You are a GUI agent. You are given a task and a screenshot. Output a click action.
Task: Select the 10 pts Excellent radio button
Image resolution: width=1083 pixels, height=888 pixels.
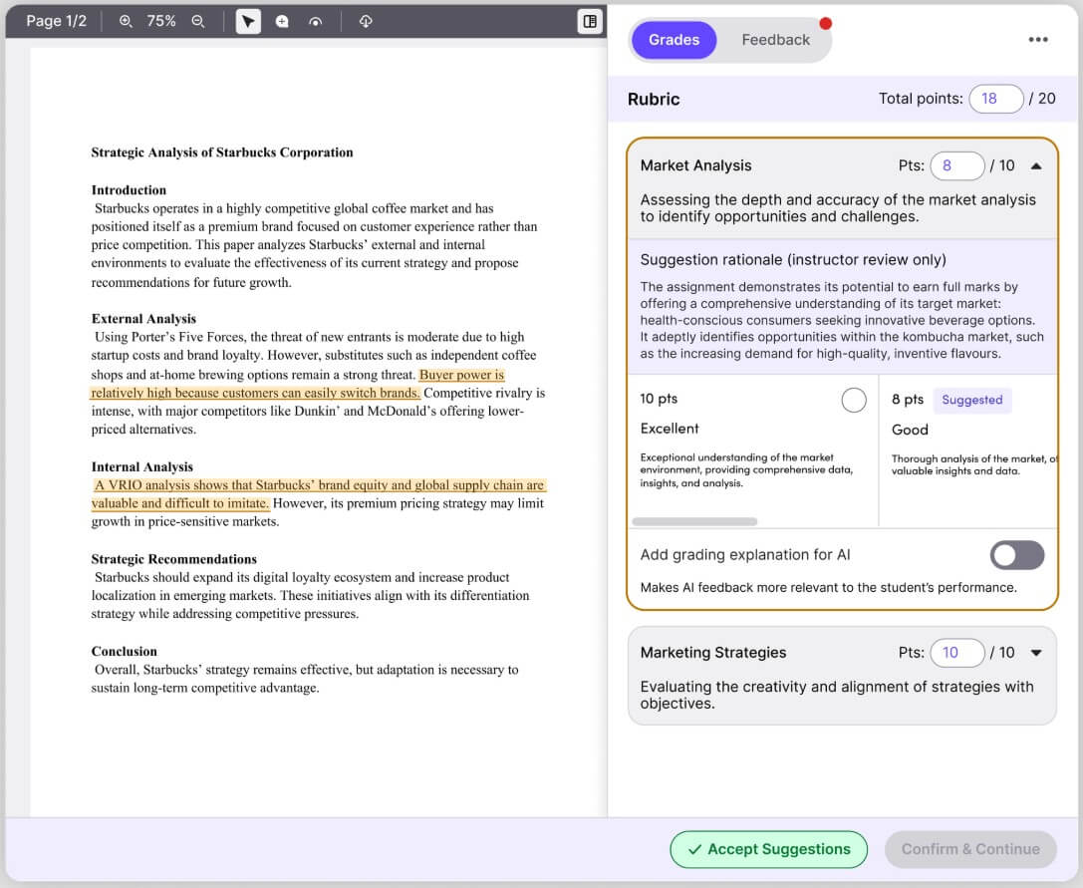pyautogui.click(x=854, y=400)
